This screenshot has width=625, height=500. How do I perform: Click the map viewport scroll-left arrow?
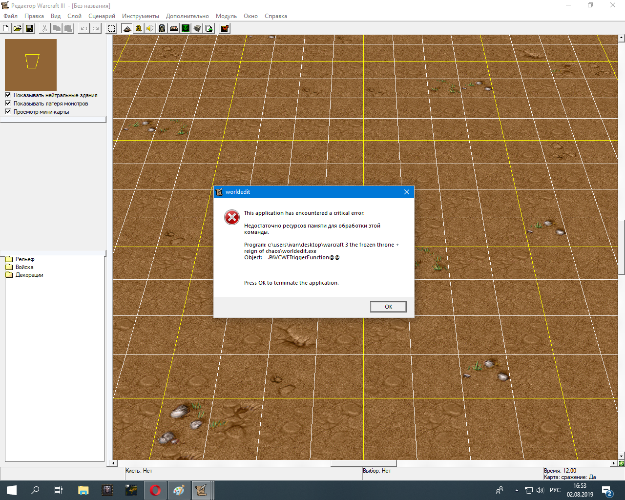[114, 463]
